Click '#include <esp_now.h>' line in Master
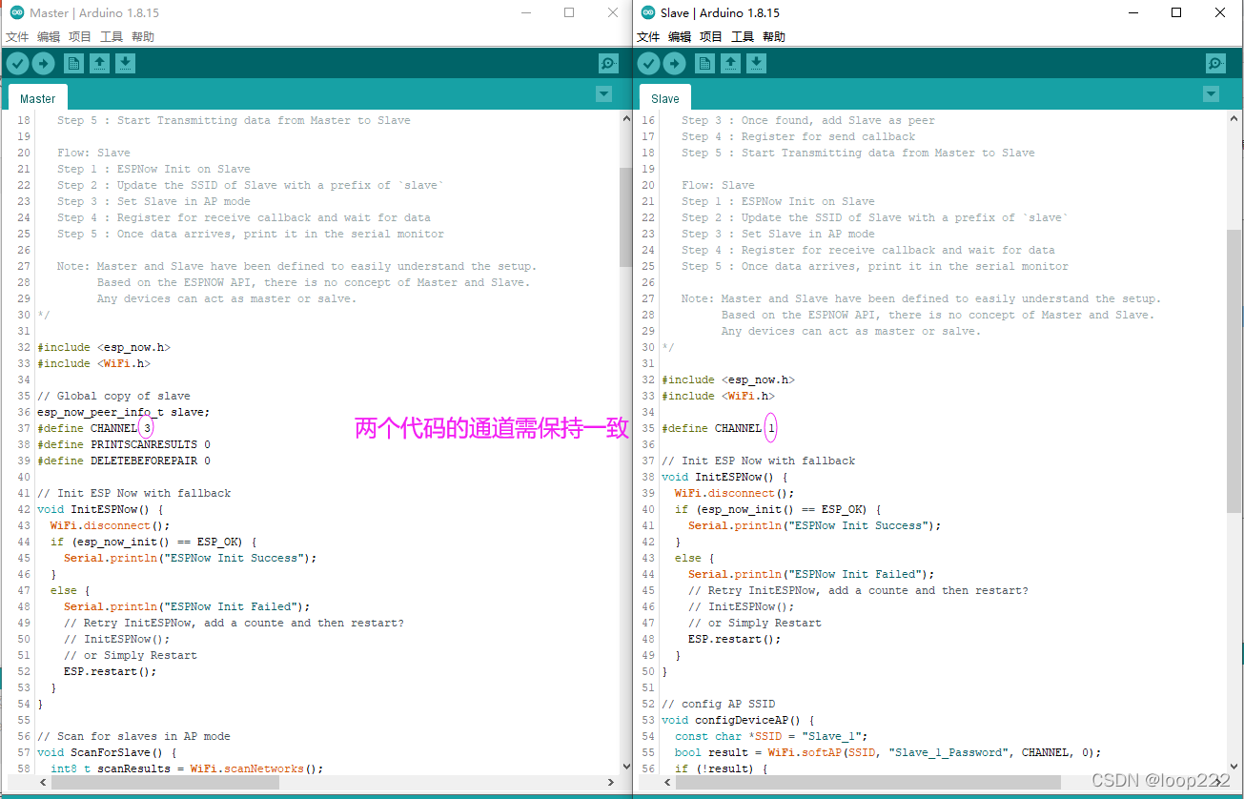 104,347
